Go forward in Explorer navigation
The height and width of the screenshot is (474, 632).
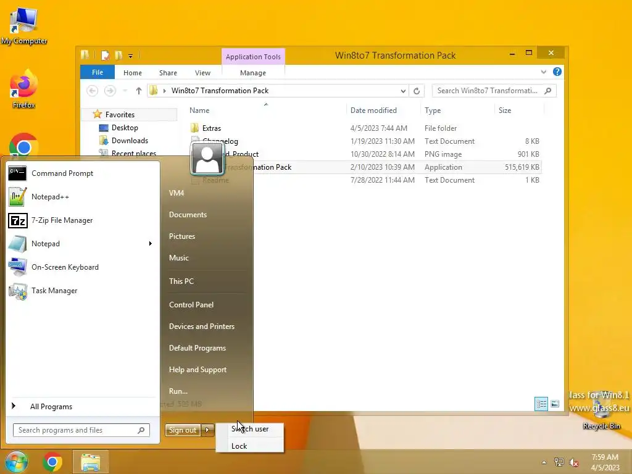pos(110,91)
